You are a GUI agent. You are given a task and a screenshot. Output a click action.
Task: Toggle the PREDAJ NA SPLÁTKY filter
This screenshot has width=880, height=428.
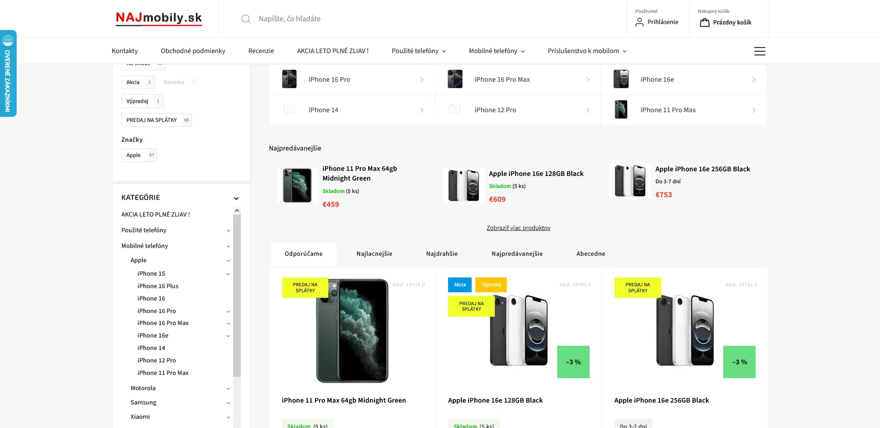(157, 120)
